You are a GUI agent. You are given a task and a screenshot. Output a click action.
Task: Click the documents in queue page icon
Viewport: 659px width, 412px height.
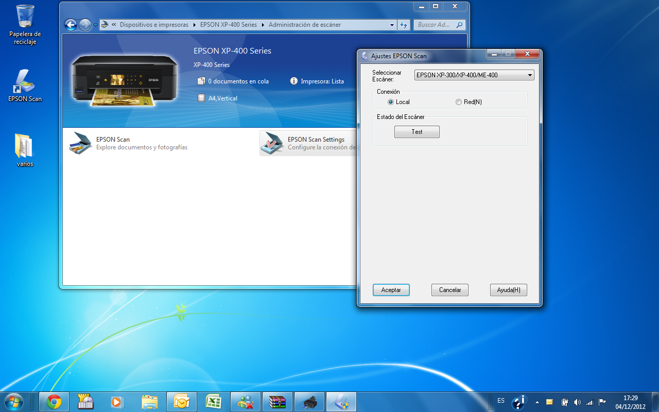[201, 81]
